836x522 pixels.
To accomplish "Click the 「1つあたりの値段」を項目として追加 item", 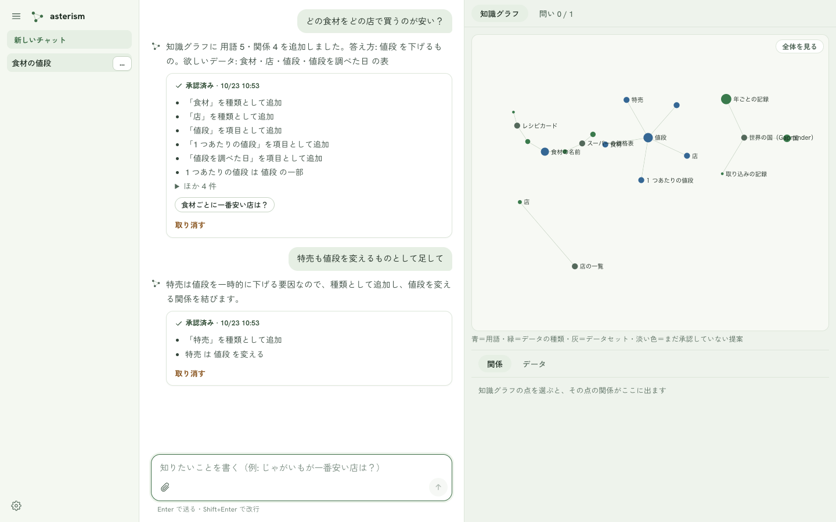I will click(x=257, y=144).
